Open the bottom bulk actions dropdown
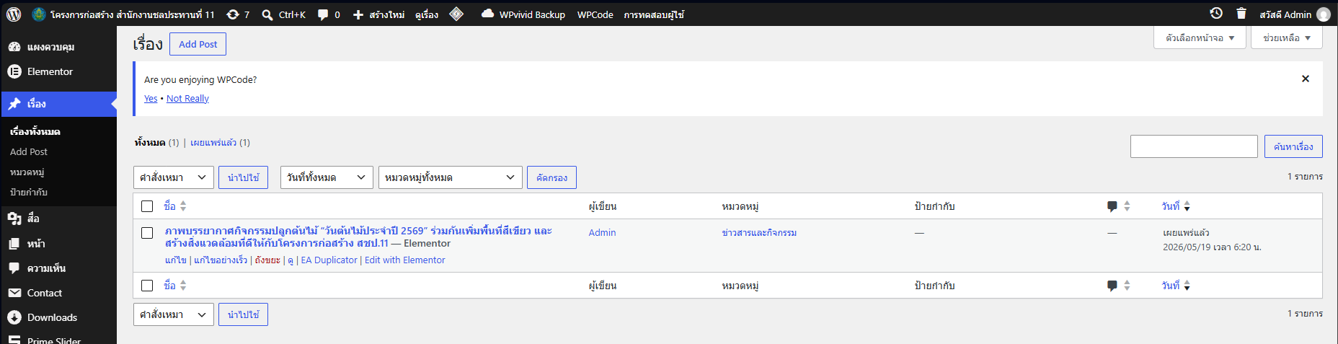The image size is (1338, 344). (x=174, y=314)
